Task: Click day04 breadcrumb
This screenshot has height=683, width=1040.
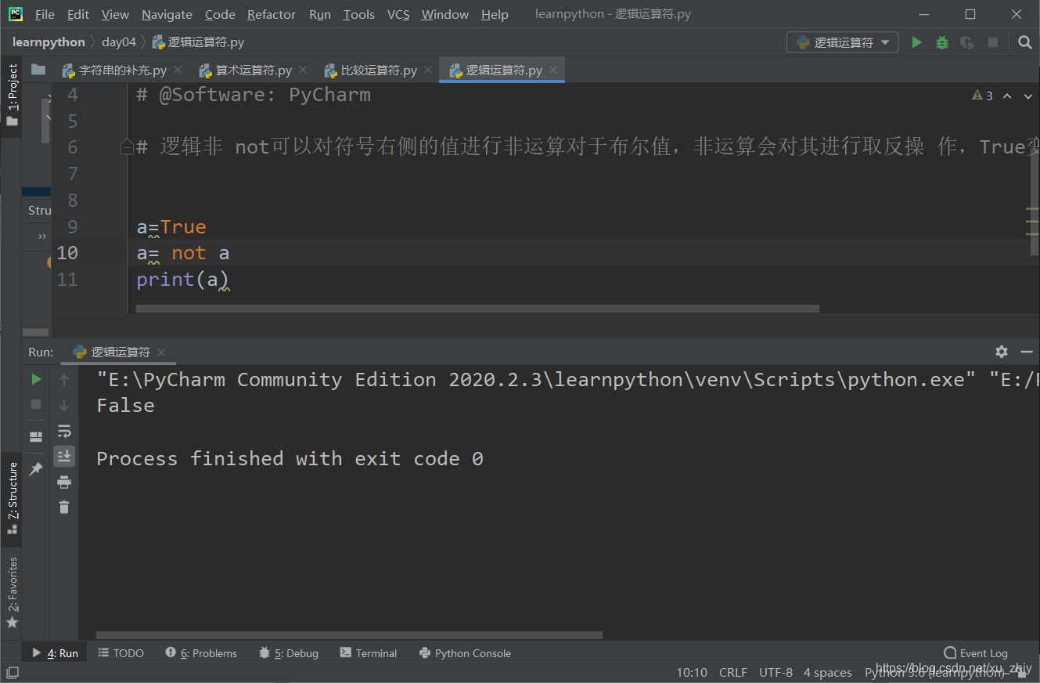Action: (x=119, y=42)
